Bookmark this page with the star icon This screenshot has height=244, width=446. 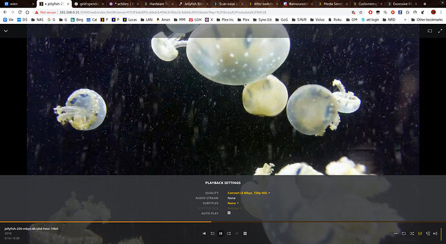coord(361,12)
